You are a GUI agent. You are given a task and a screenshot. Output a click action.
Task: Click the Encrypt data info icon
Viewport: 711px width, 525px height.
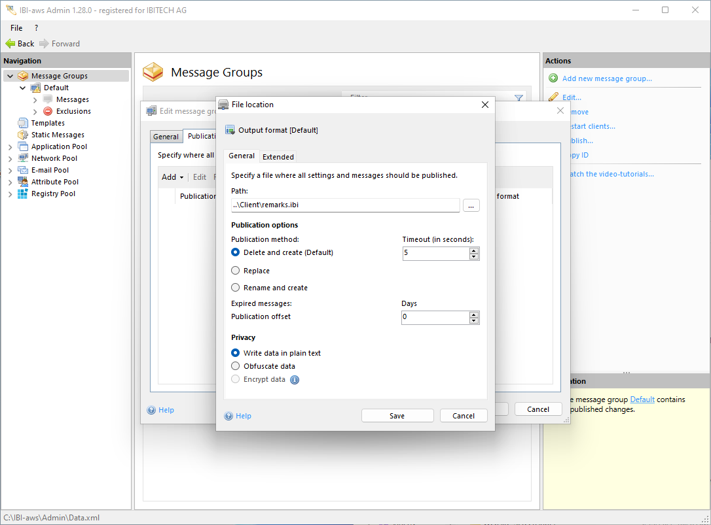295,380
